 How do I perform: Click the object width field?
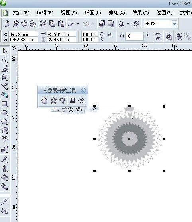point(61,34)
